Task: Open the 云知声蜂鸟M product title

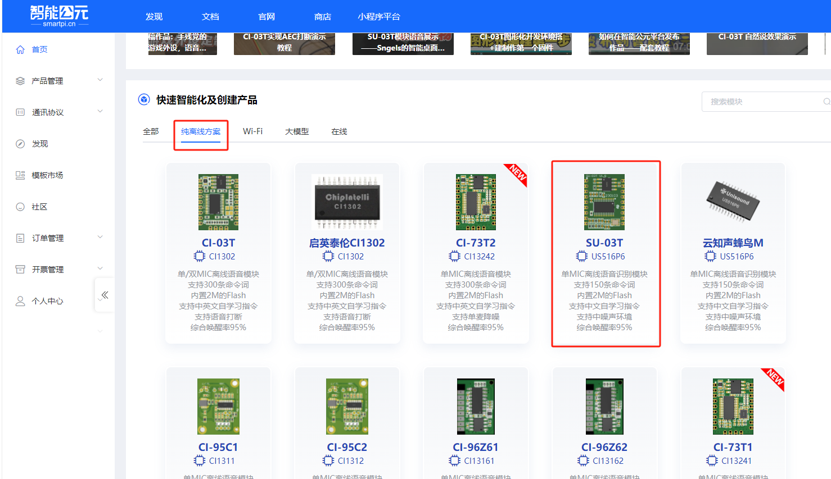Action: [x=733, y=243]
